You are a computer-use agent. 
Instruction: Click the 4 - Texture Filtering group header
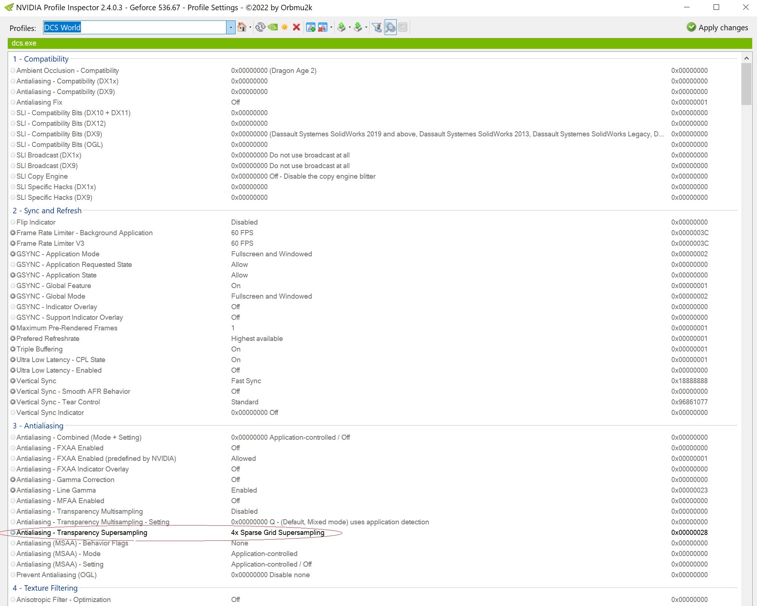tap(45, 588)
